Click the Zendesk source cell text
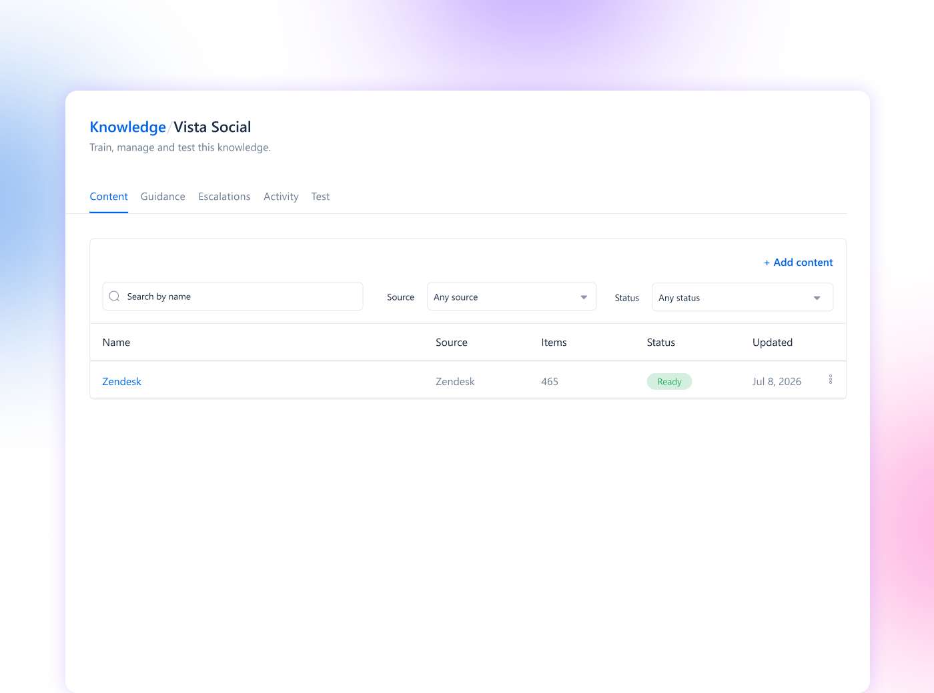934x693 pixels. tap(455, 381)
